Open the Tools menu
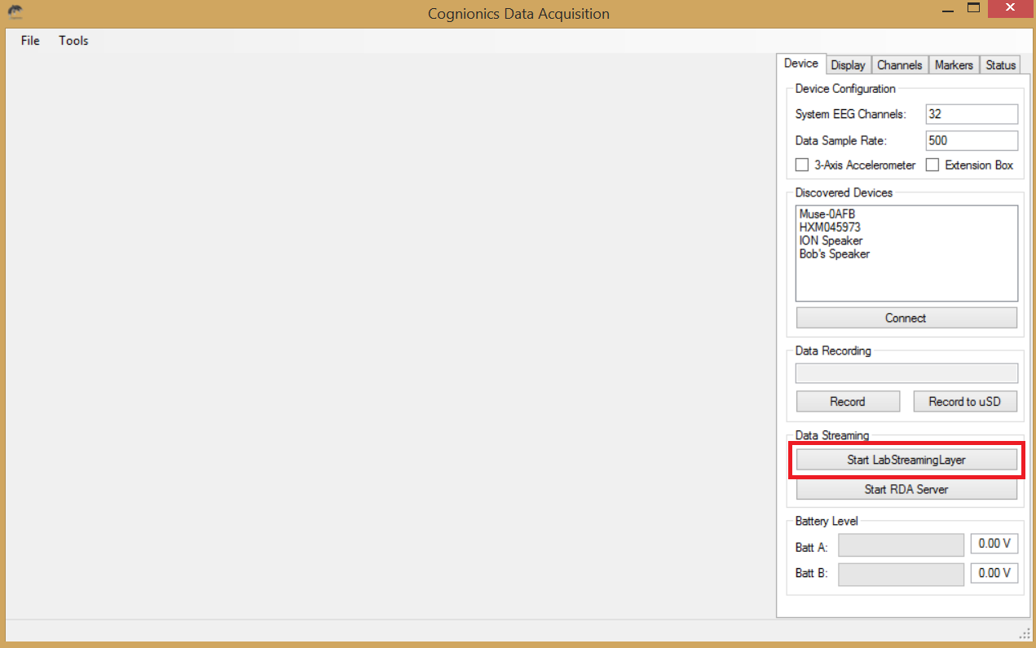 (x=73, y=41)
